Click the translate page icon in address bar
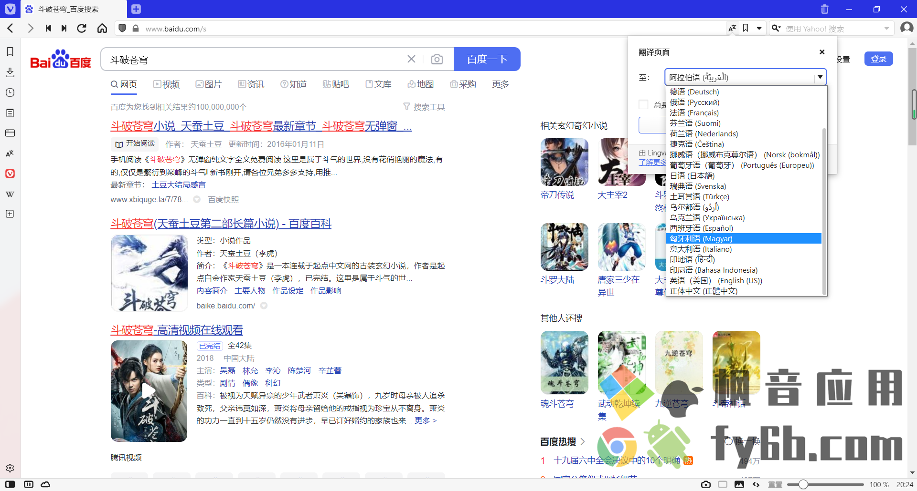The height and width of the screenshot is (491, 917). (732, 29)
